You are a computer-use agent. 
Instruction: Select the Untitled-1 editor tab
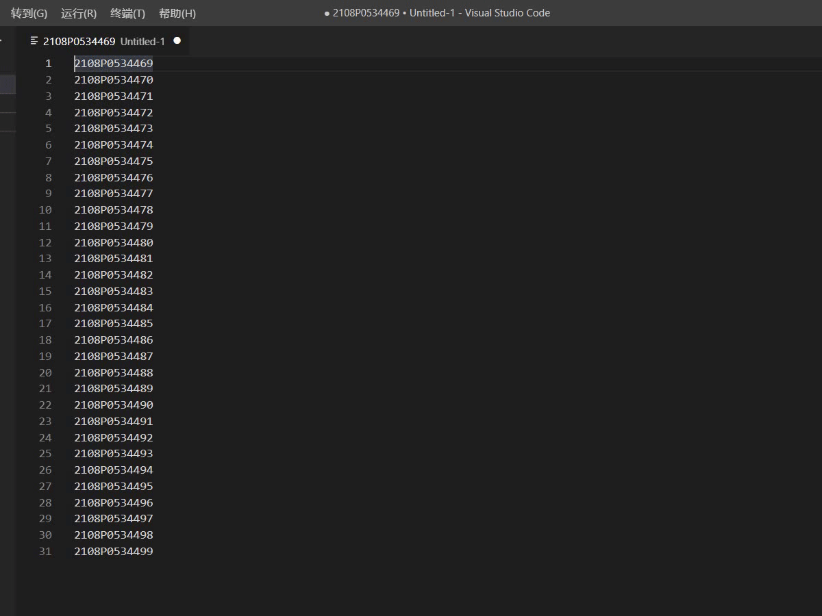tap(104, 41)
